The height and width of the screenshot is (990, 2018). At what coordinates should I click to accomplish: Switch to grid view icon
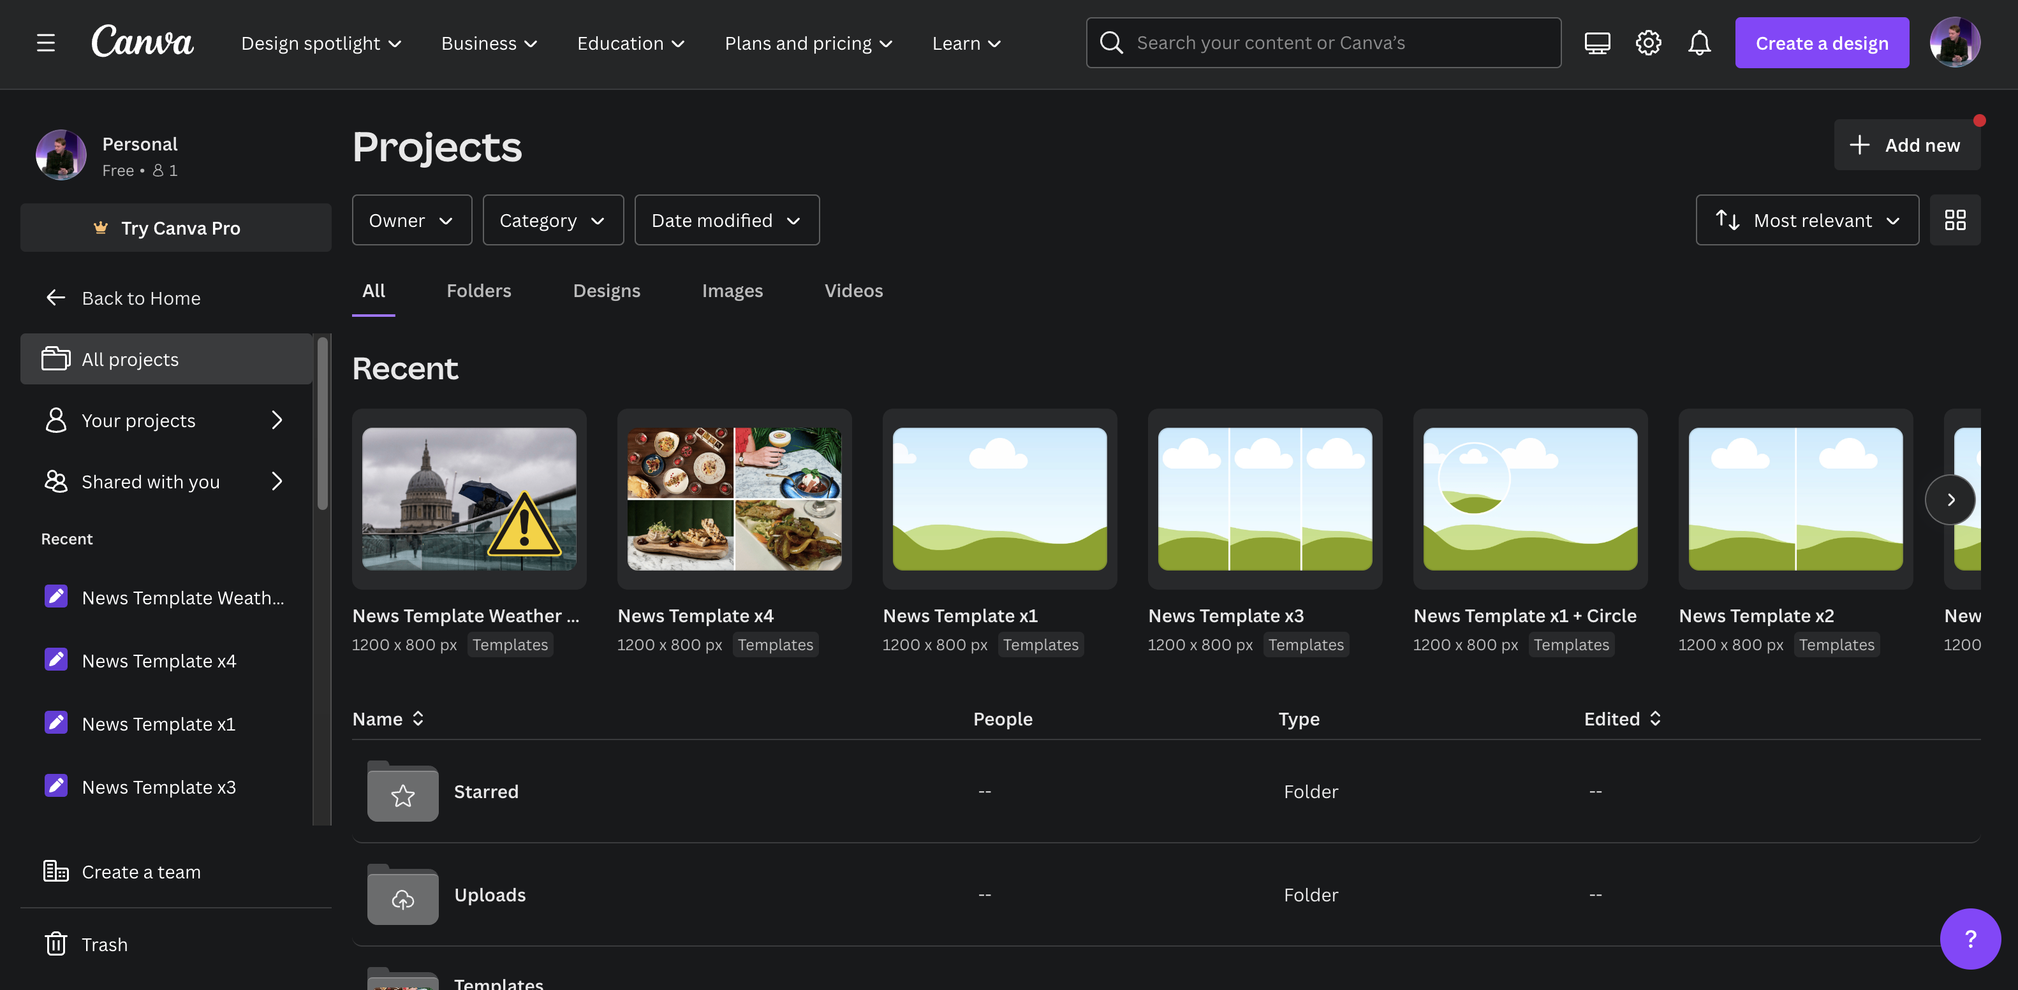coord(1955,220)
